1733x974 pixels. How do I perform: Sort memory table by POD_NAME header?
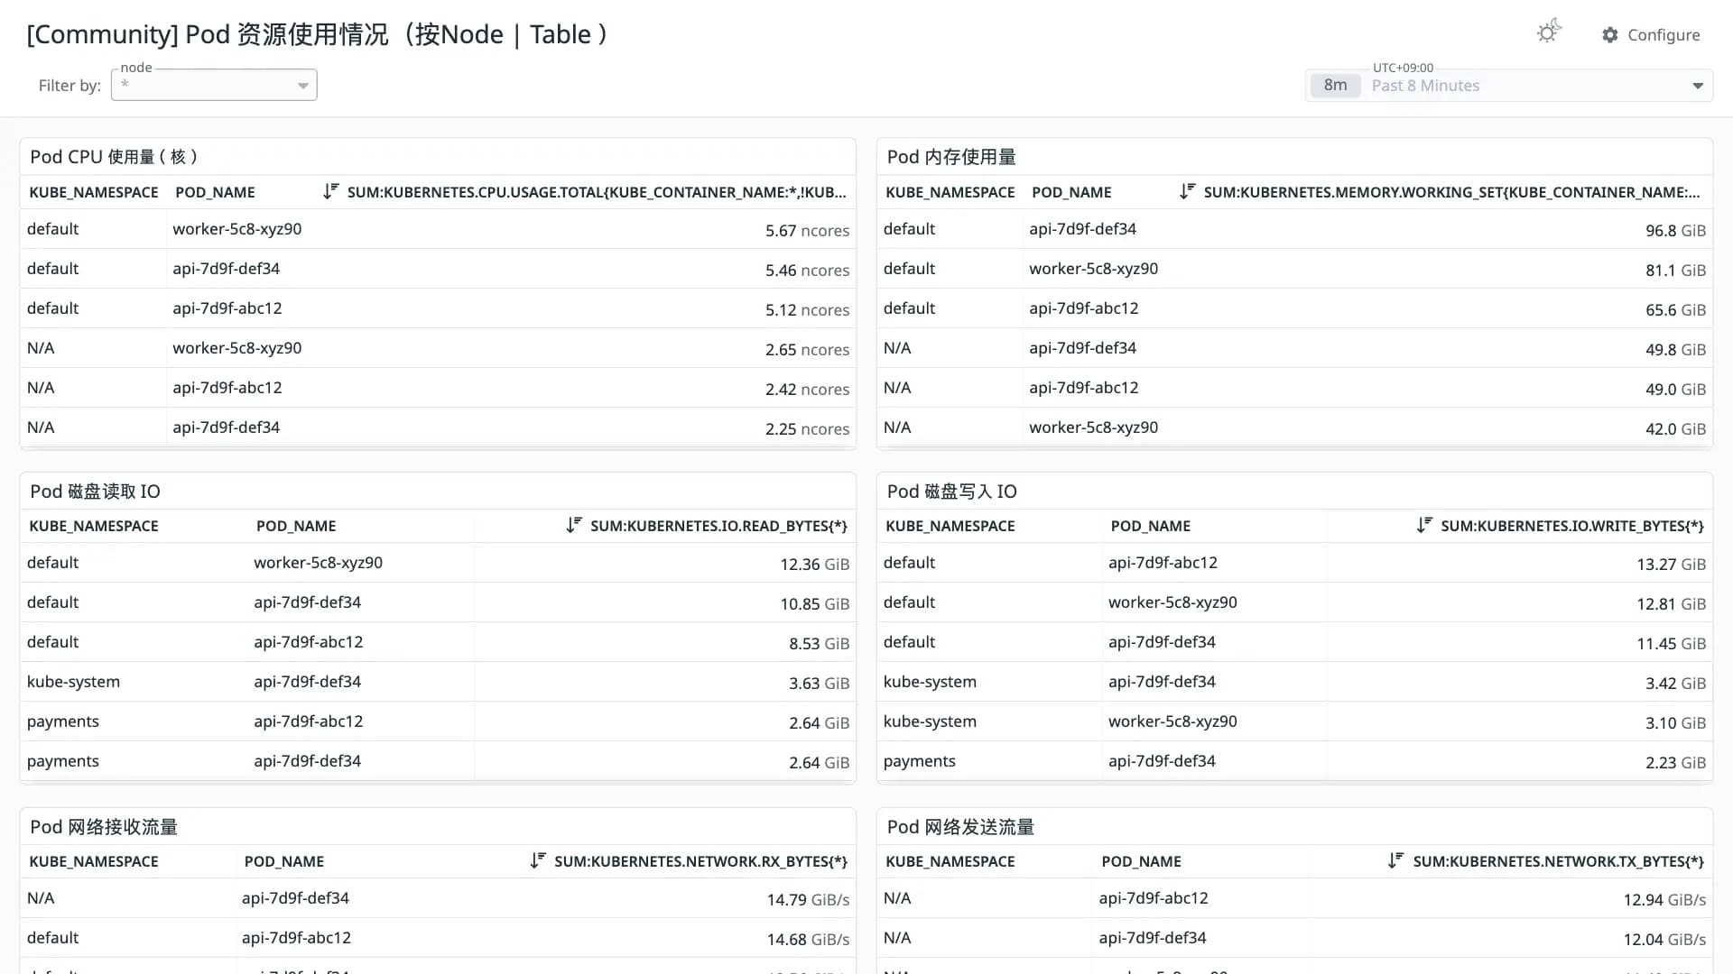[x=1071, y=192]
